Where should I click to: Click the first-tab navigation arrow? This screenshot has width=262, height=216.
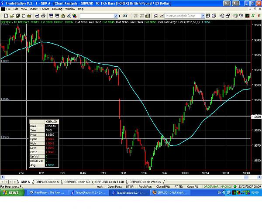click(x=2, y=182)
